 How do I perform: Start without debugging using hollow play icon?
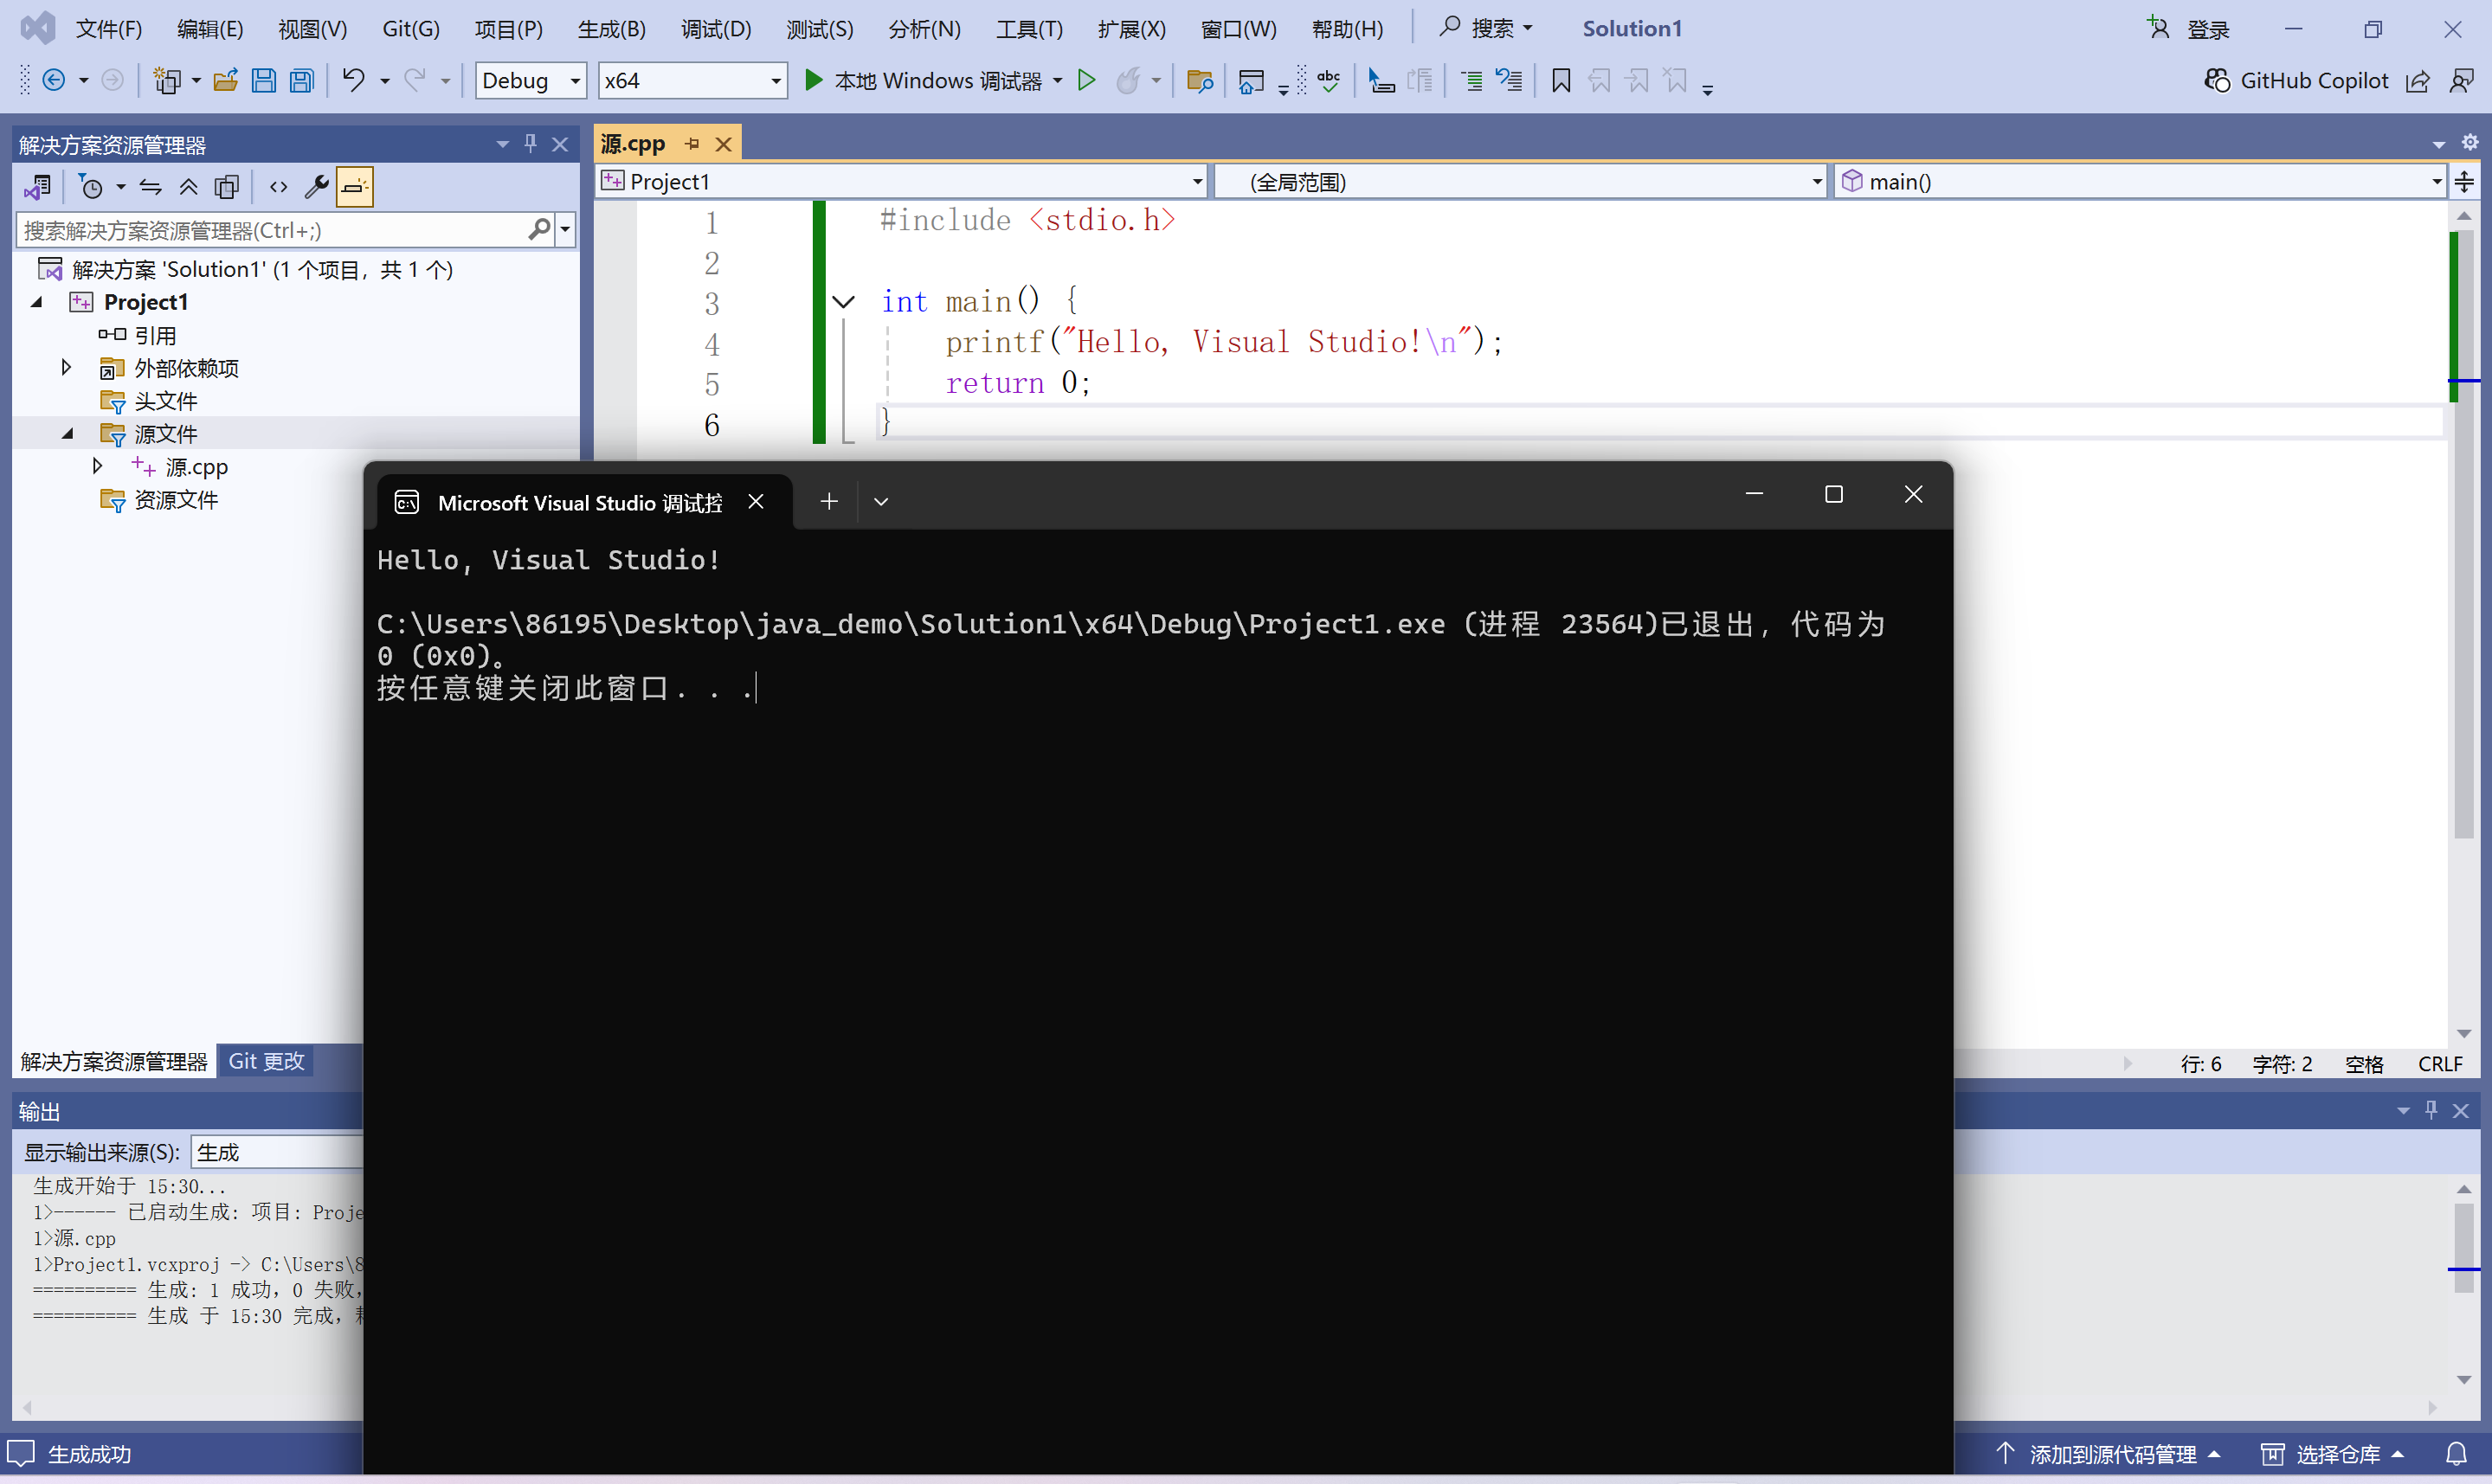click(x=1087, y=80)
